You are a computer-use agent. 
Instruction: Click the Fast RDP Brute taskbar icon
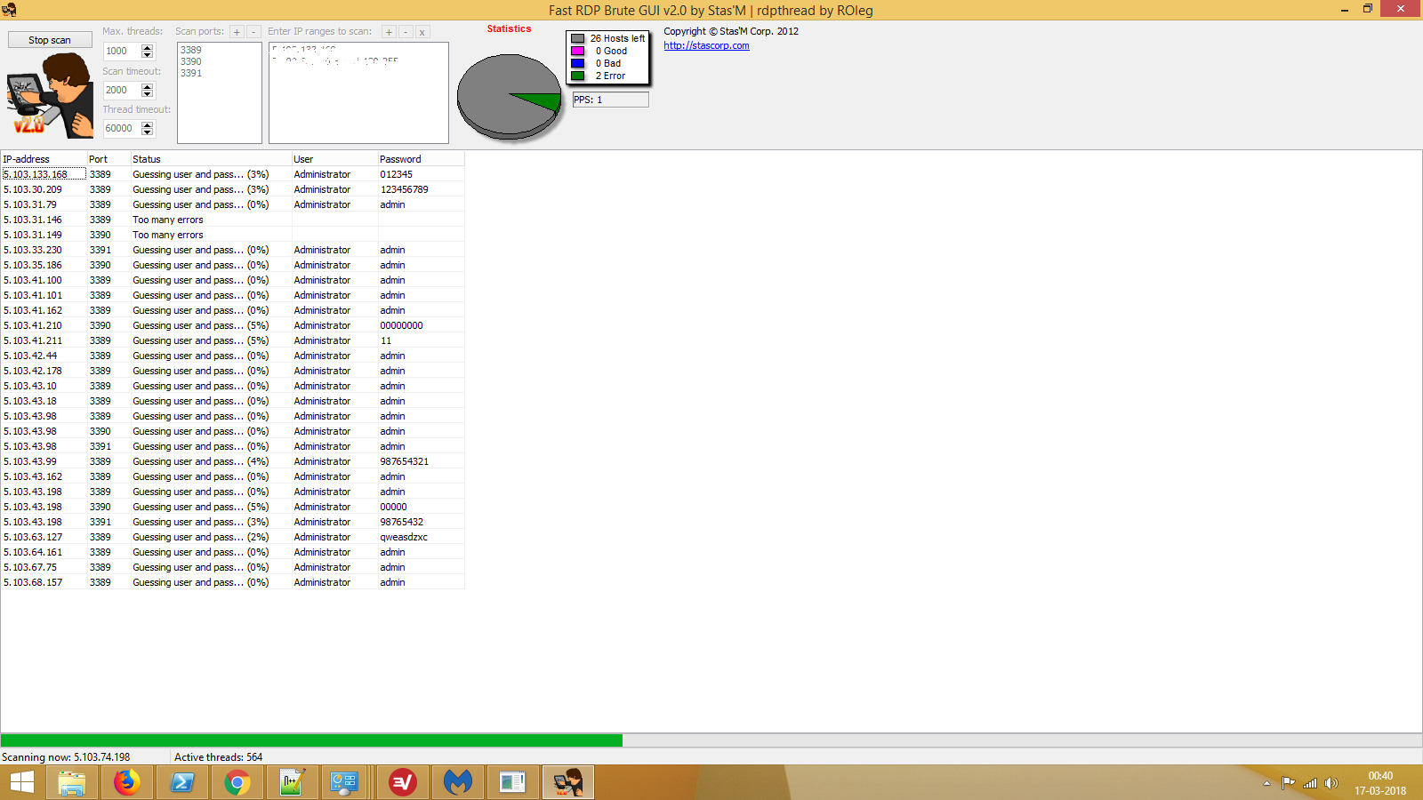click(568, 782)
